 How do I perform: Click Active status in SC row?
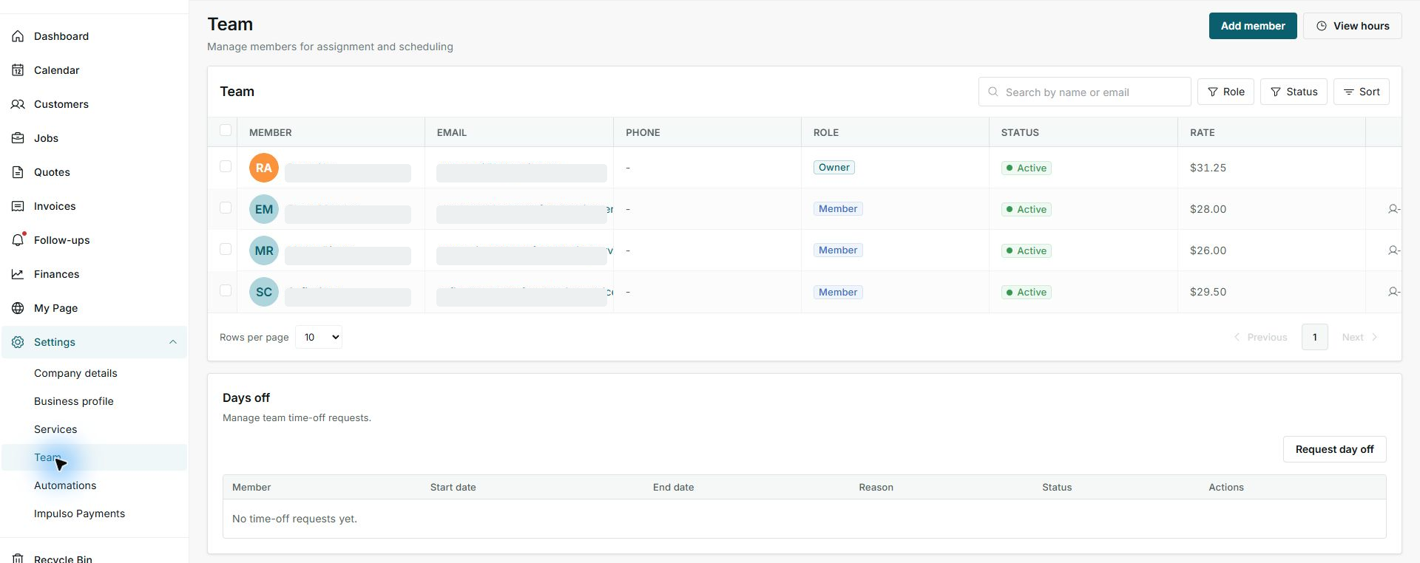coord(1027,292)
